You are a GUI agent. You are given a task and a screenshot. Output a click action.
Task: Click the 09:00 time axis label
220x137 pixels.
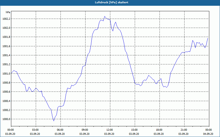click(85, 130)
